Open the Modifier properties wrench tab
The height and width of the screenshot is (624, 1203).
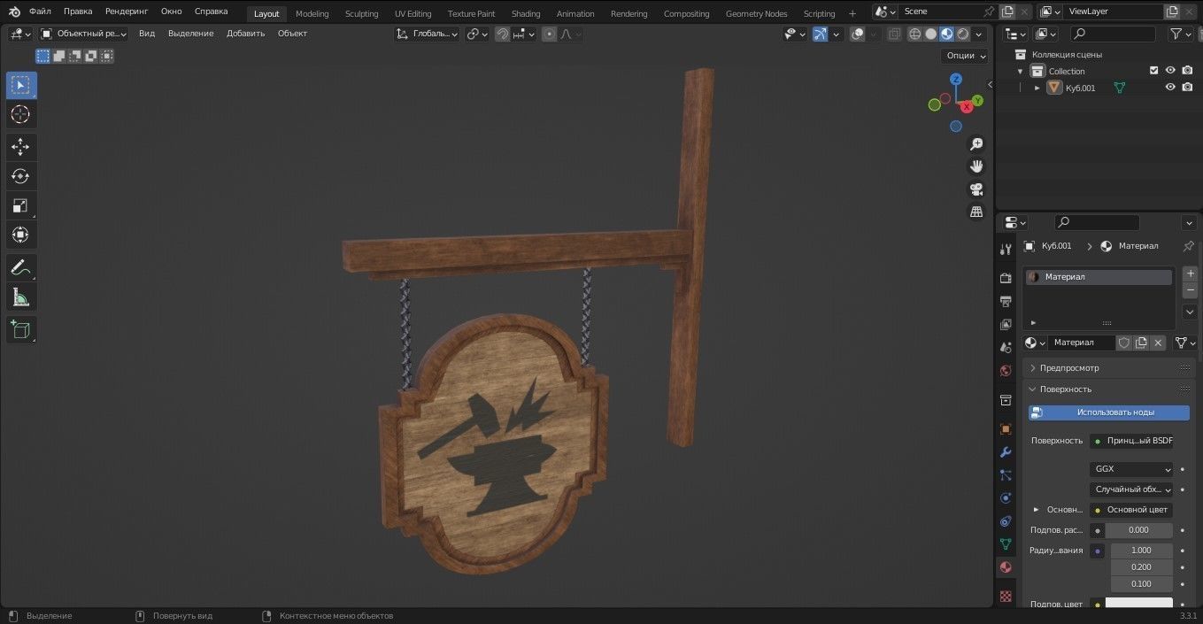1006,452
